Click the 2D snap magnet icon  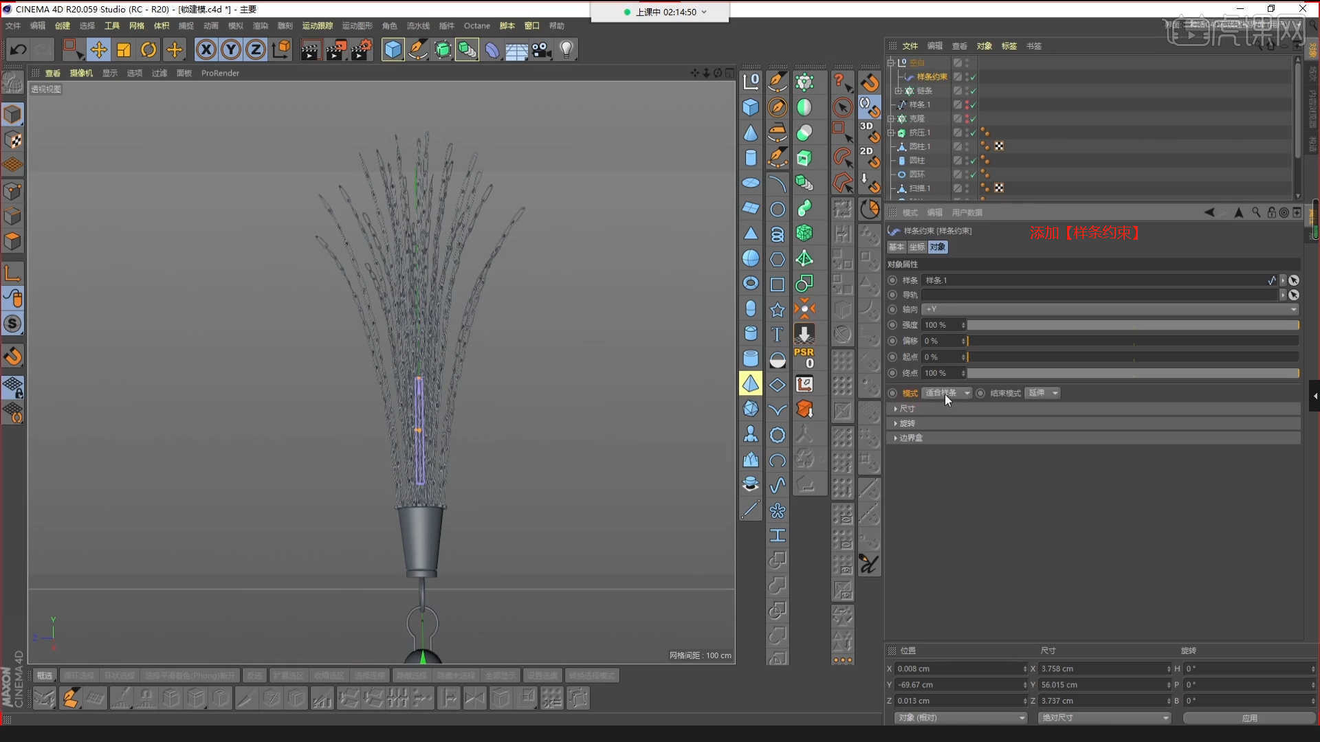(x=869, y=157)
